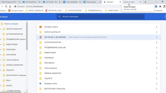Click the search magnifier icon in bookmarks

click(59, 17)
